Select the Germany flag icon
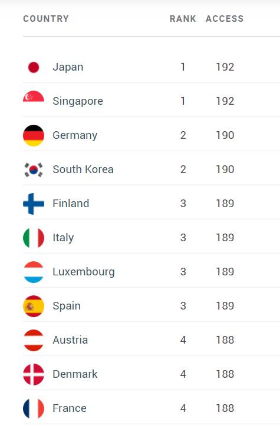The image size is (280, 426). tap(34, 135)
